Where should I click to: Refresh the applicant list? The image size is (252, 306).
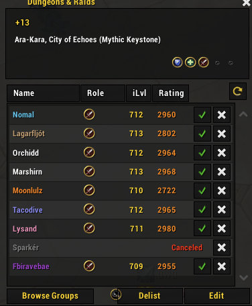[238, 91]
